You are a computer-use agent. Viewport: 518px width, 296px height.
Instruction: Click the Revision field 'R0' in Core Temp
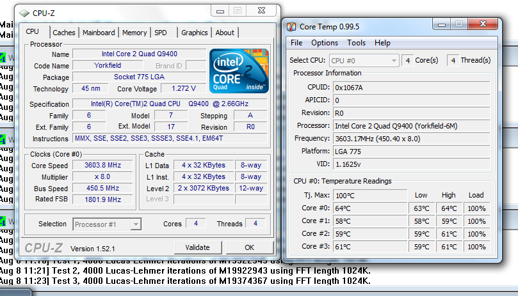pyautogui.click(x=411, y=113)
